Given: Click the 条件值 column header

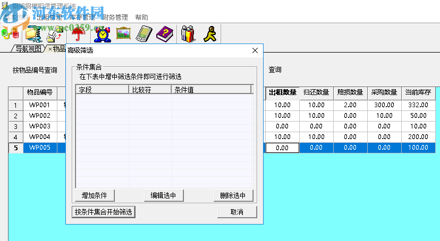Looking at the screenshot, I should tap(211, 90).
